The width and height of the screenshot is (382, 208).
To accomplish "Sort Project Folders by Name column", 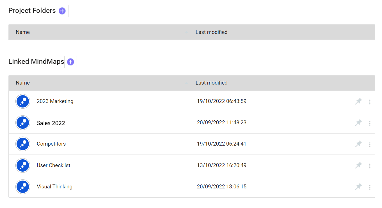I will tap(23, 32).
